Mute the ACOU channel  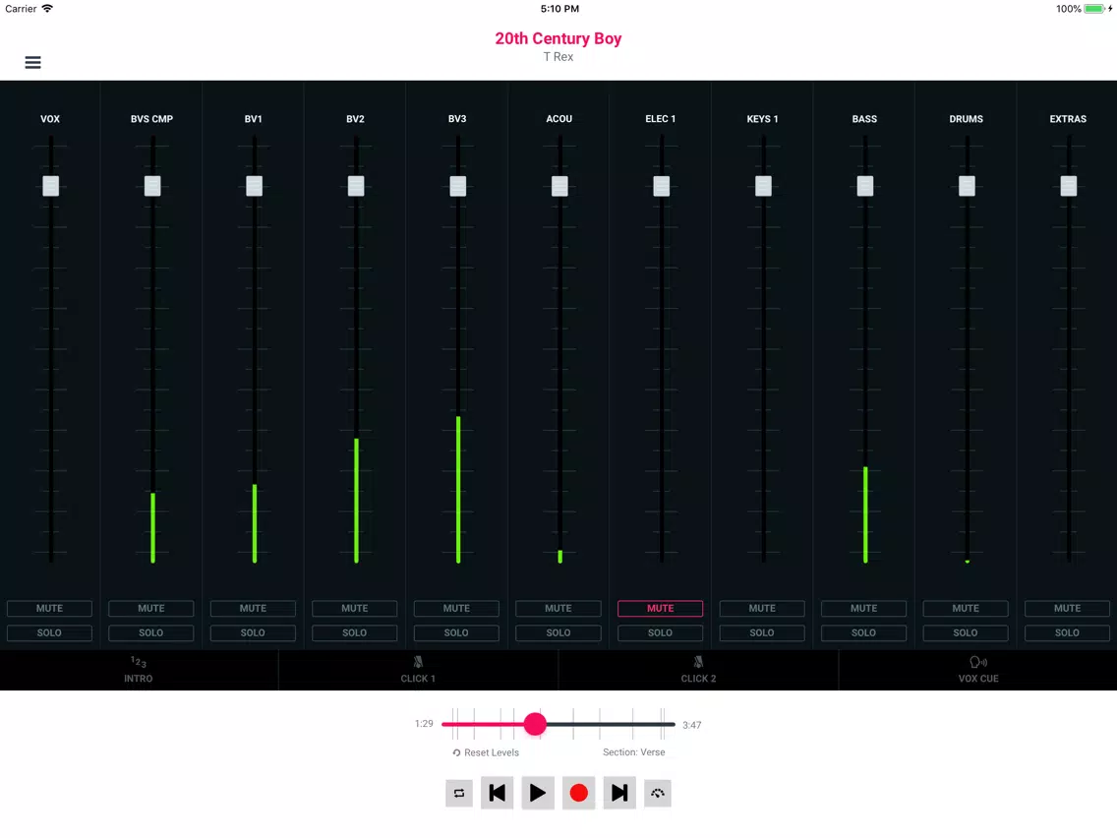558,609
